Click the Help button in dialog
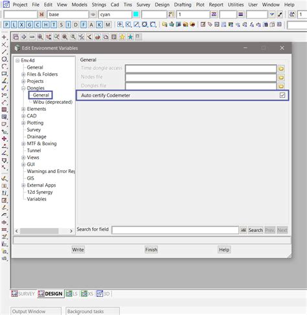 (x=224, y=250)
